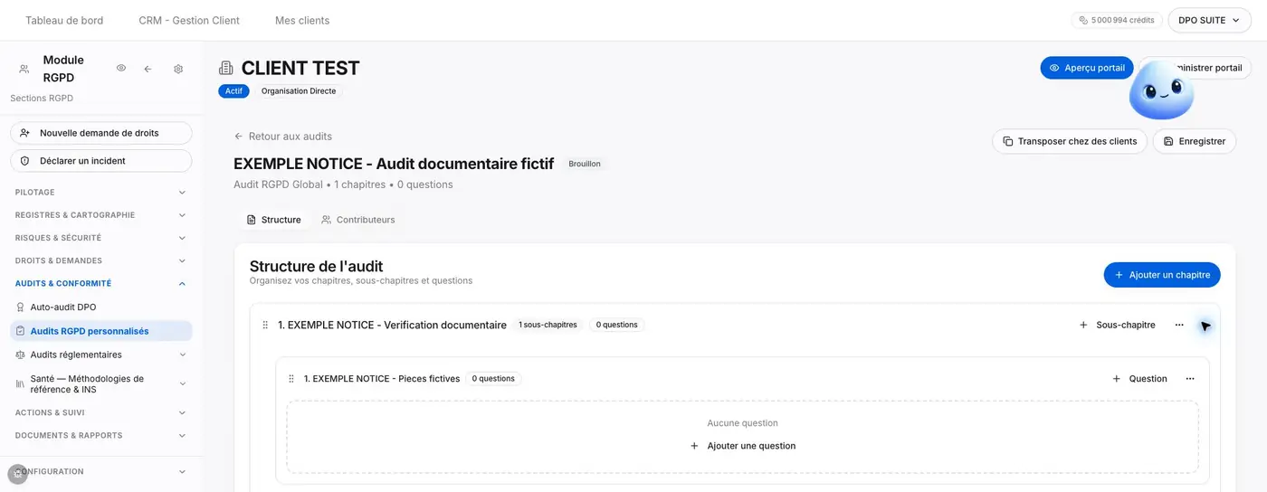Viewport: 1267px width, 492px height.
Task: Expand Santé — Méthodologies de référence chevron
Action: tap(182, 384)
